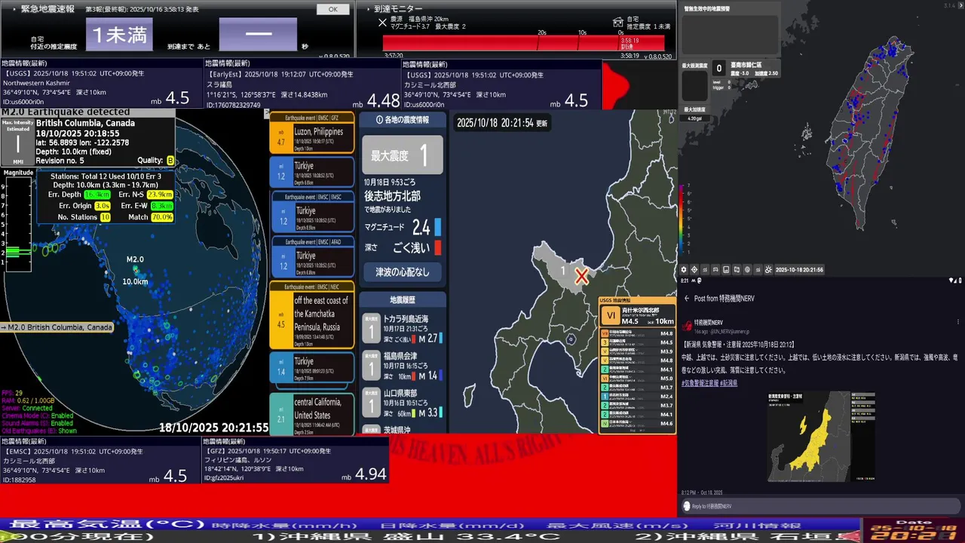Image resolution: width=965 pixels, height=543 pixels.
Task: Click the '→ M2.0 British Columbia, Canada' label
Action: [x=57, y=327]
